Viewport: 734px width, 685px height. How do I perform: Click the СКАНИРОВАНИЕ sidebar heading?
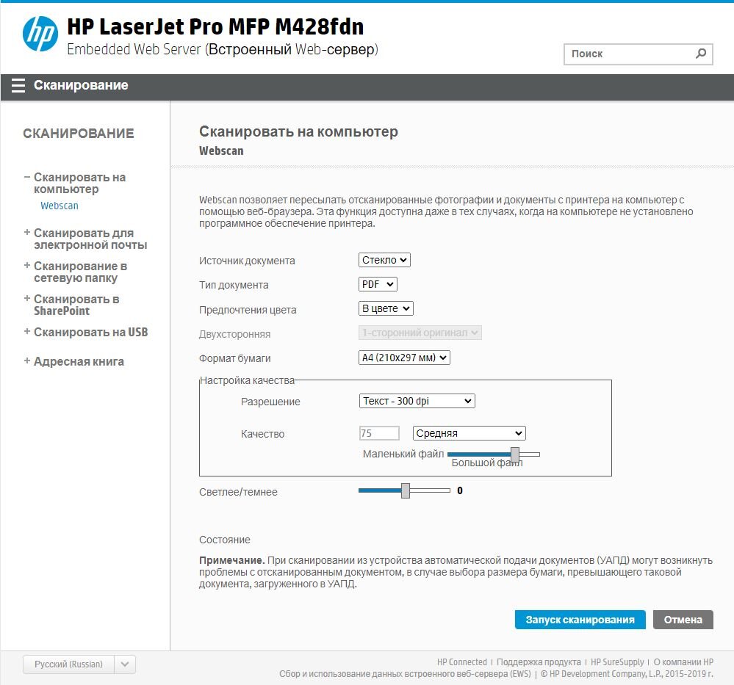coord(79,134)
